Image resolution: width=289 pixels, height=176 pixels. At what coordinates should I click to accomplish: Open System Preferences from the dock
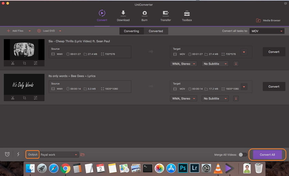(x=206, y=168)
